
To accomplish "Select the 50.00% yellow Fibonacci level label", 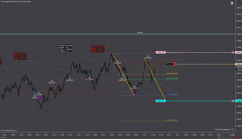I will [172, 74].
